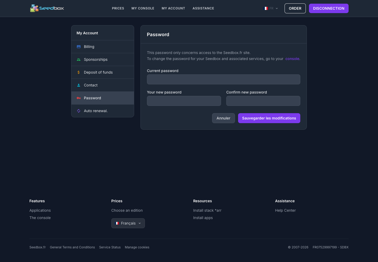Click the flag in footer language selector
This screenshot has width=378, height=262.
117,223
